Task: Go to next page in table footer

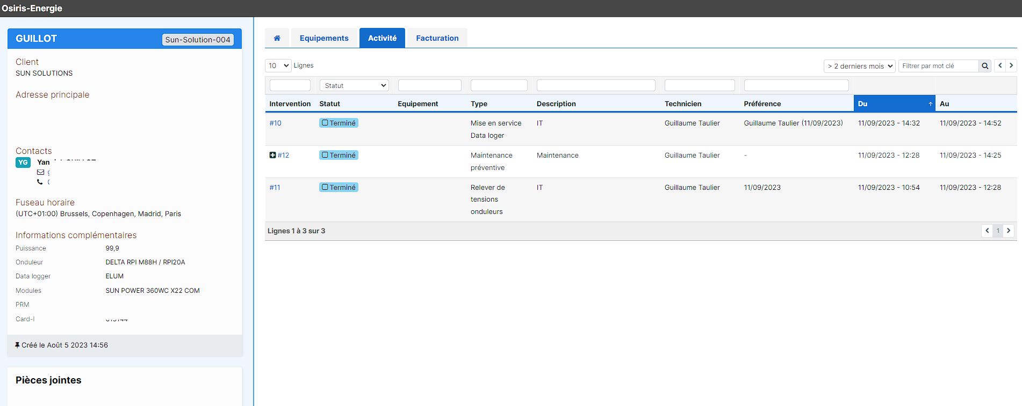Action: 1009,231
